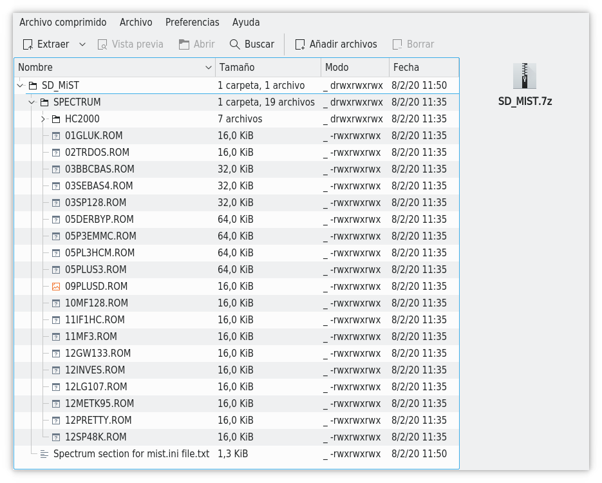Open the Extraer dropdown arrow
The height and width of the screenshot is (483, 602).
pyautogui.click(x=82, y=44)
